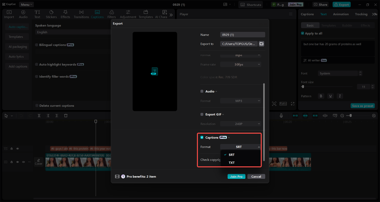Collapse the Export GIF section arrow
380x202 pixels.
coord(223,114)
